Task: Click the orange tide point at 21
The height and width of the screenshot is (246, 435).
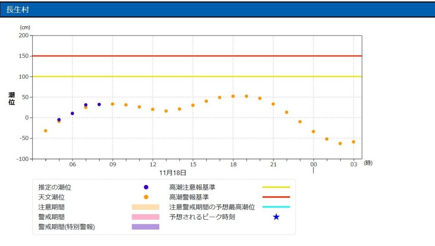Action: (273, 104)
